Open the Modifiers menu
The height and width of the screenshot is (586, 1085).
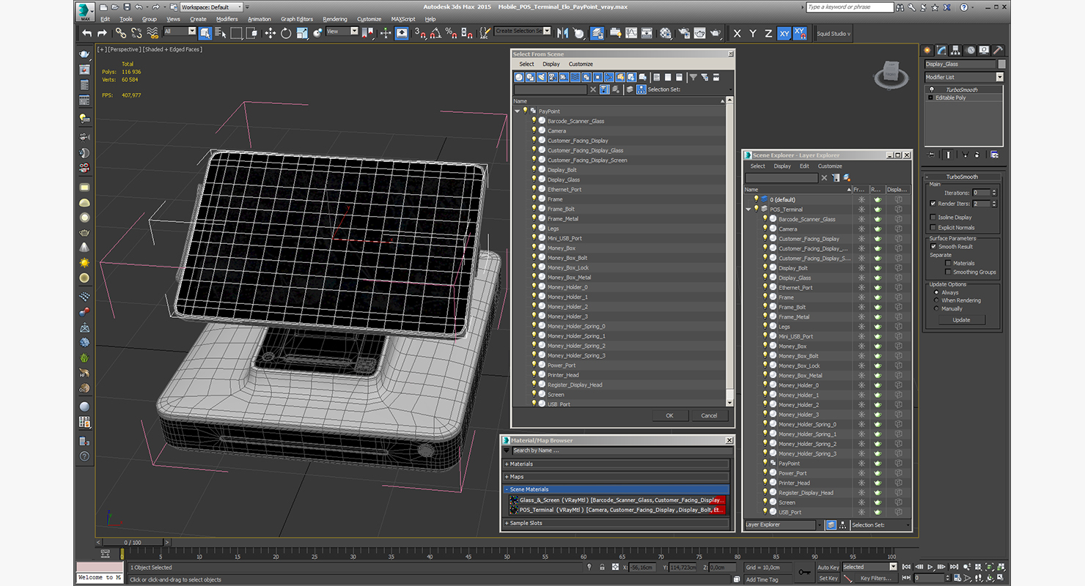point(227,19)
